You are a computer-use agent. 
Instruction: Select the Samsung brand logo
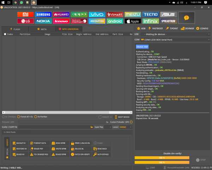[43, 15]
